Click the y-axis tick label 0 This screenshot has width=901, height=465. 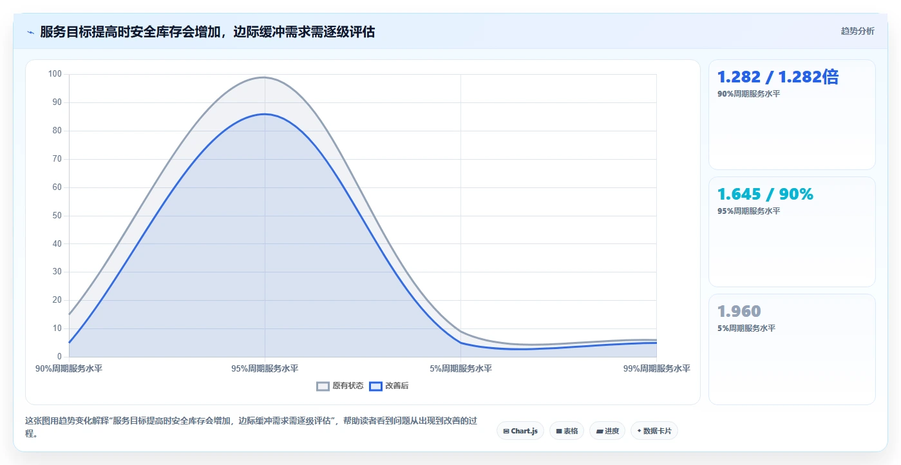click(59, 357)
